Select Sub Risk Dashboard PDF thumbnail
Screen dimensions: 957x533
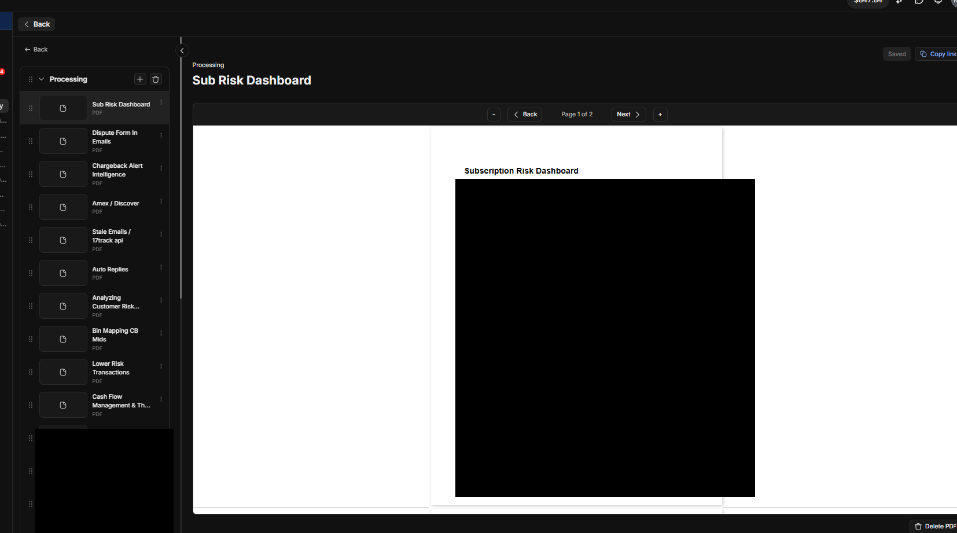(63, 108)
